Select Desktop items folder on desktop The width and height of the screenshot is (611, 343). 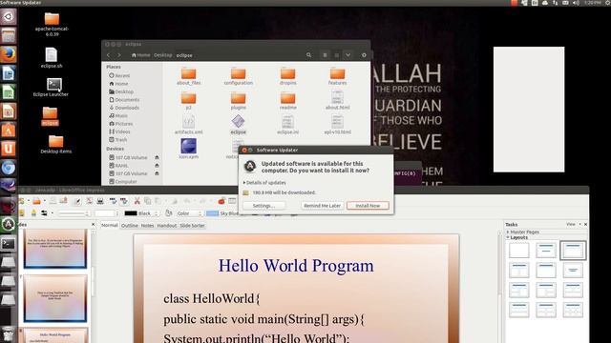pyautogui.click(x=55, y=144)
